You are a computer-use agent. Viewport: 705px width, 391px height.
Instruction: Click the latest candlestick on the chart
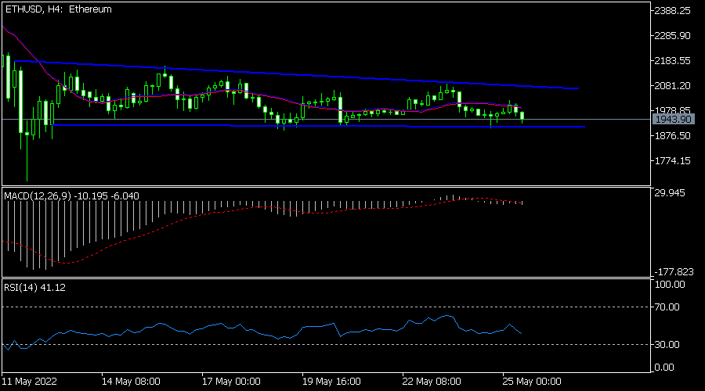tap(522, 116)
